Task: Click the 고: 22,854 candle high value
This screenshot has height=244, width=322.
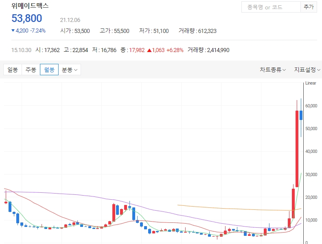Action: click(x=76, y=50)
